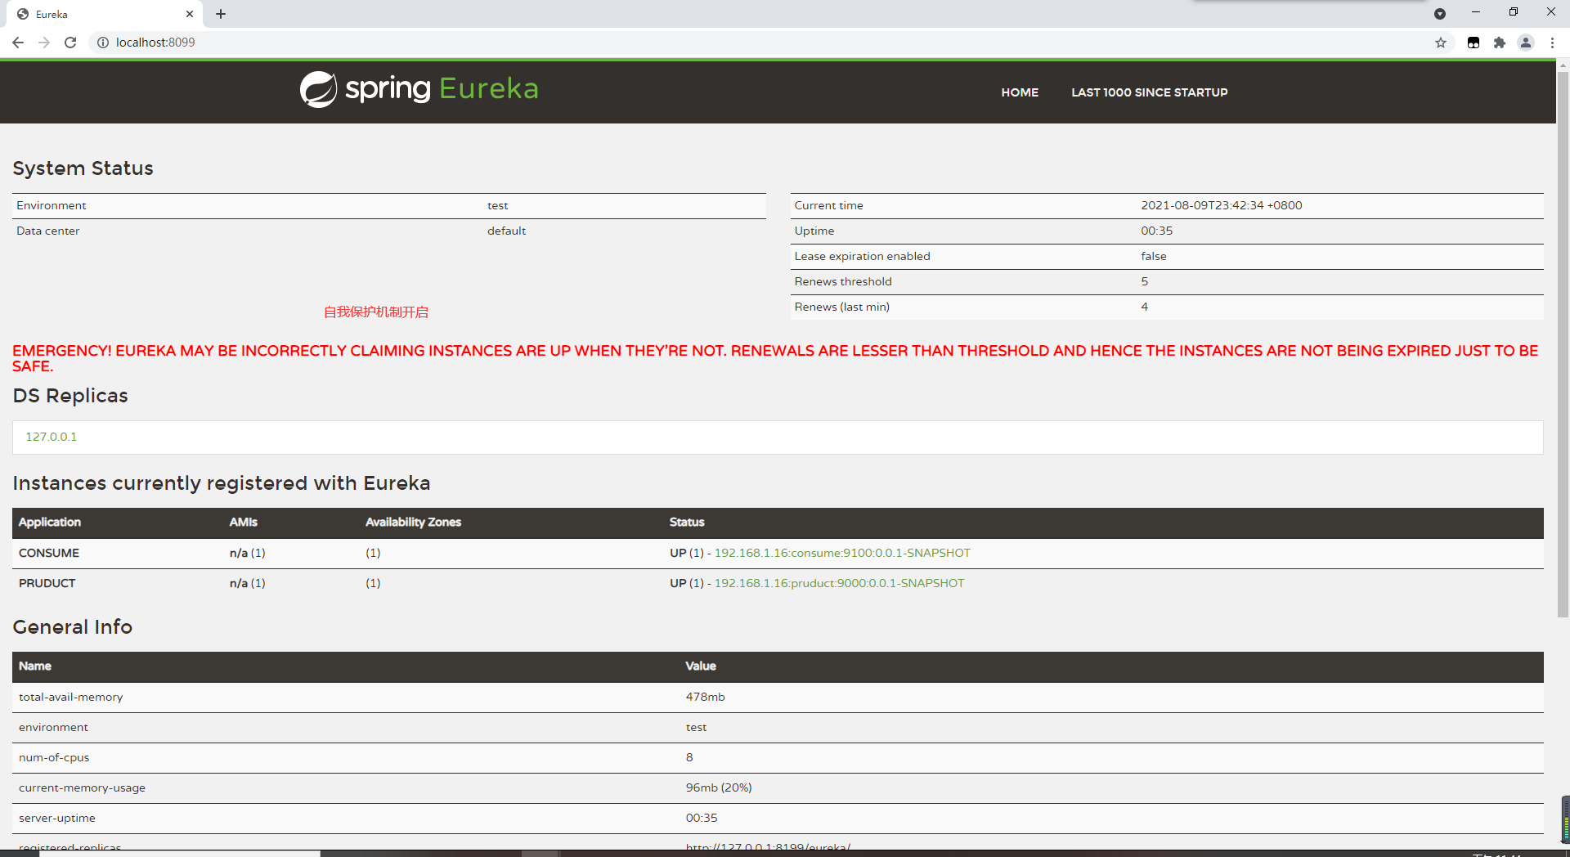This screenshot has width=1570, height=857.
Task: Restore down the browser window
Action: pos(1514,12)
